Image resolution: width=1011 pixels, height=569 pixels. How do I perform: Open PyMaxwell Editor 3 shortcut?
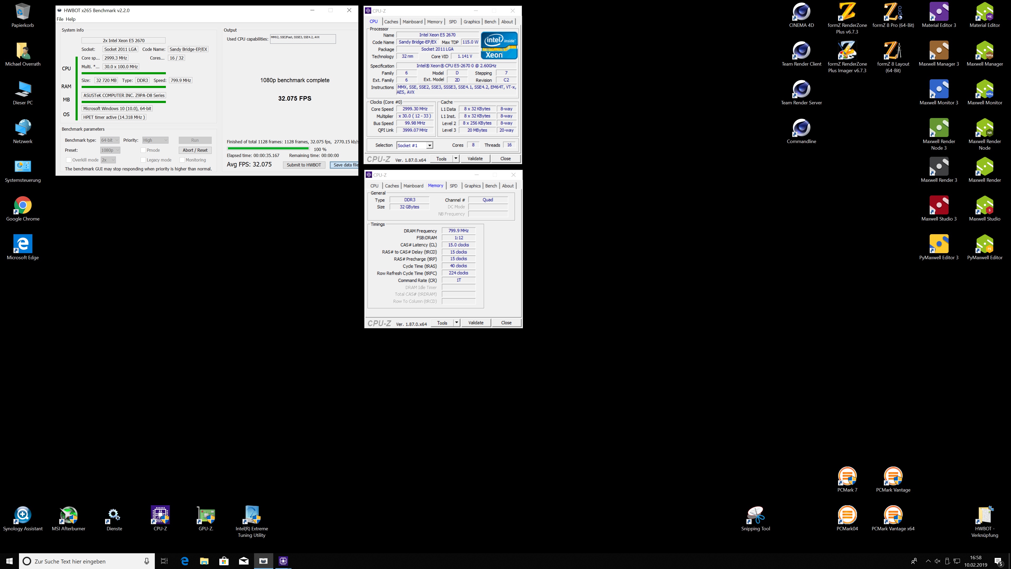[939, 247]
